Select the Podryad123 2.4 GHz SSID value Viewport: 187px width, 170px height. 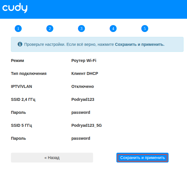tap(83, 99)
